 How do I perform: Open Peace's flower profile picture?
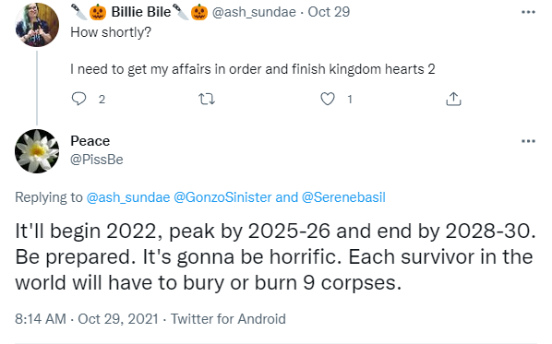tap(37, 151)
